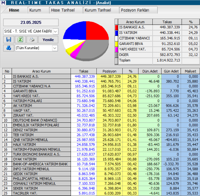Sort by the Gün Adet column header

pos(171,71)
